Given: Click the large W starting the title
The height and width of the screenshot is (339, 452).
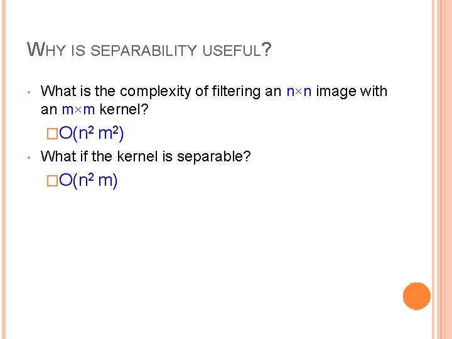Looking at the screenshot, I should pos(35,49).
